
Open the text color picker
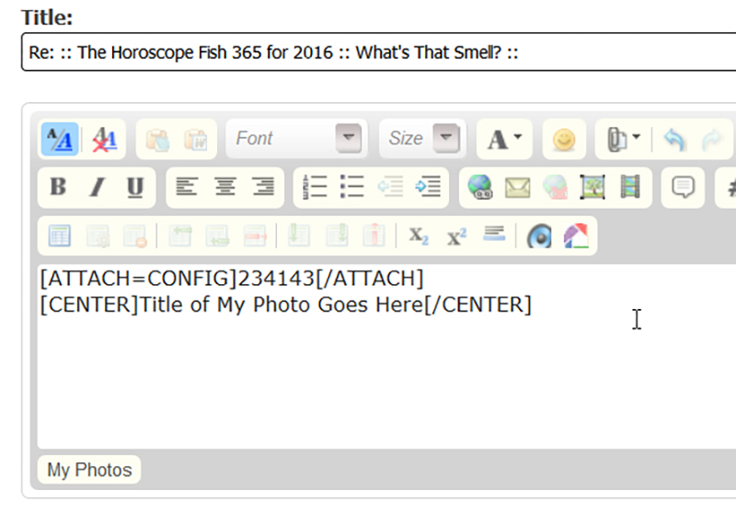point(504,139)
